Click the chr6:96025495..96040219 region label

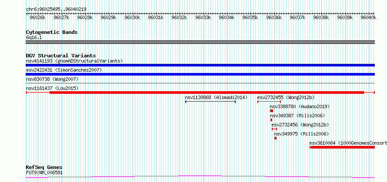tap(56, 10)
